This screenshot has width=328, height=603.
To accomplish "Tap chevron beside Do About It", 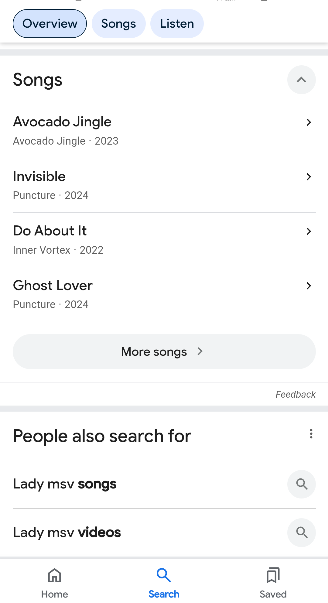I will [309, 231].
